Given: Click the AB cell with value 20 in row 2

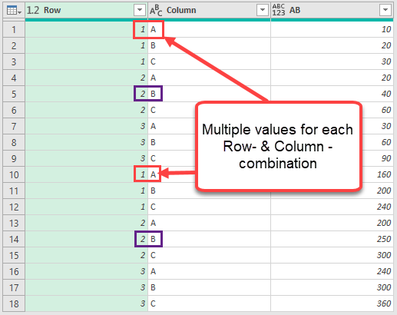Looking at the screenshot, I should pyautogui.click(x=332, y=45).
